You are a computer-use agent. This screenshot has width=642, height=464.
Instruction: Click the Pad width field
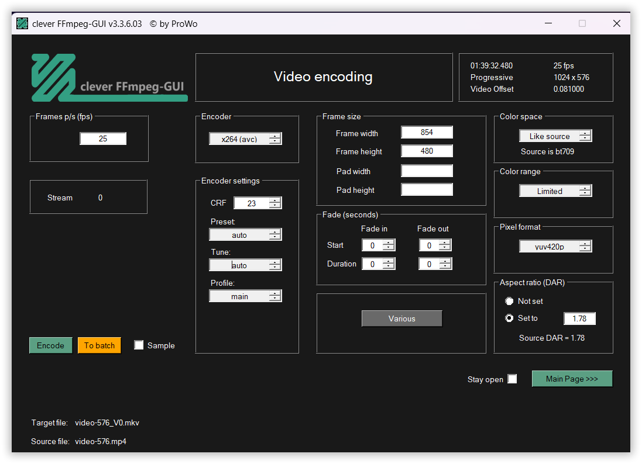tap(427, 171)
